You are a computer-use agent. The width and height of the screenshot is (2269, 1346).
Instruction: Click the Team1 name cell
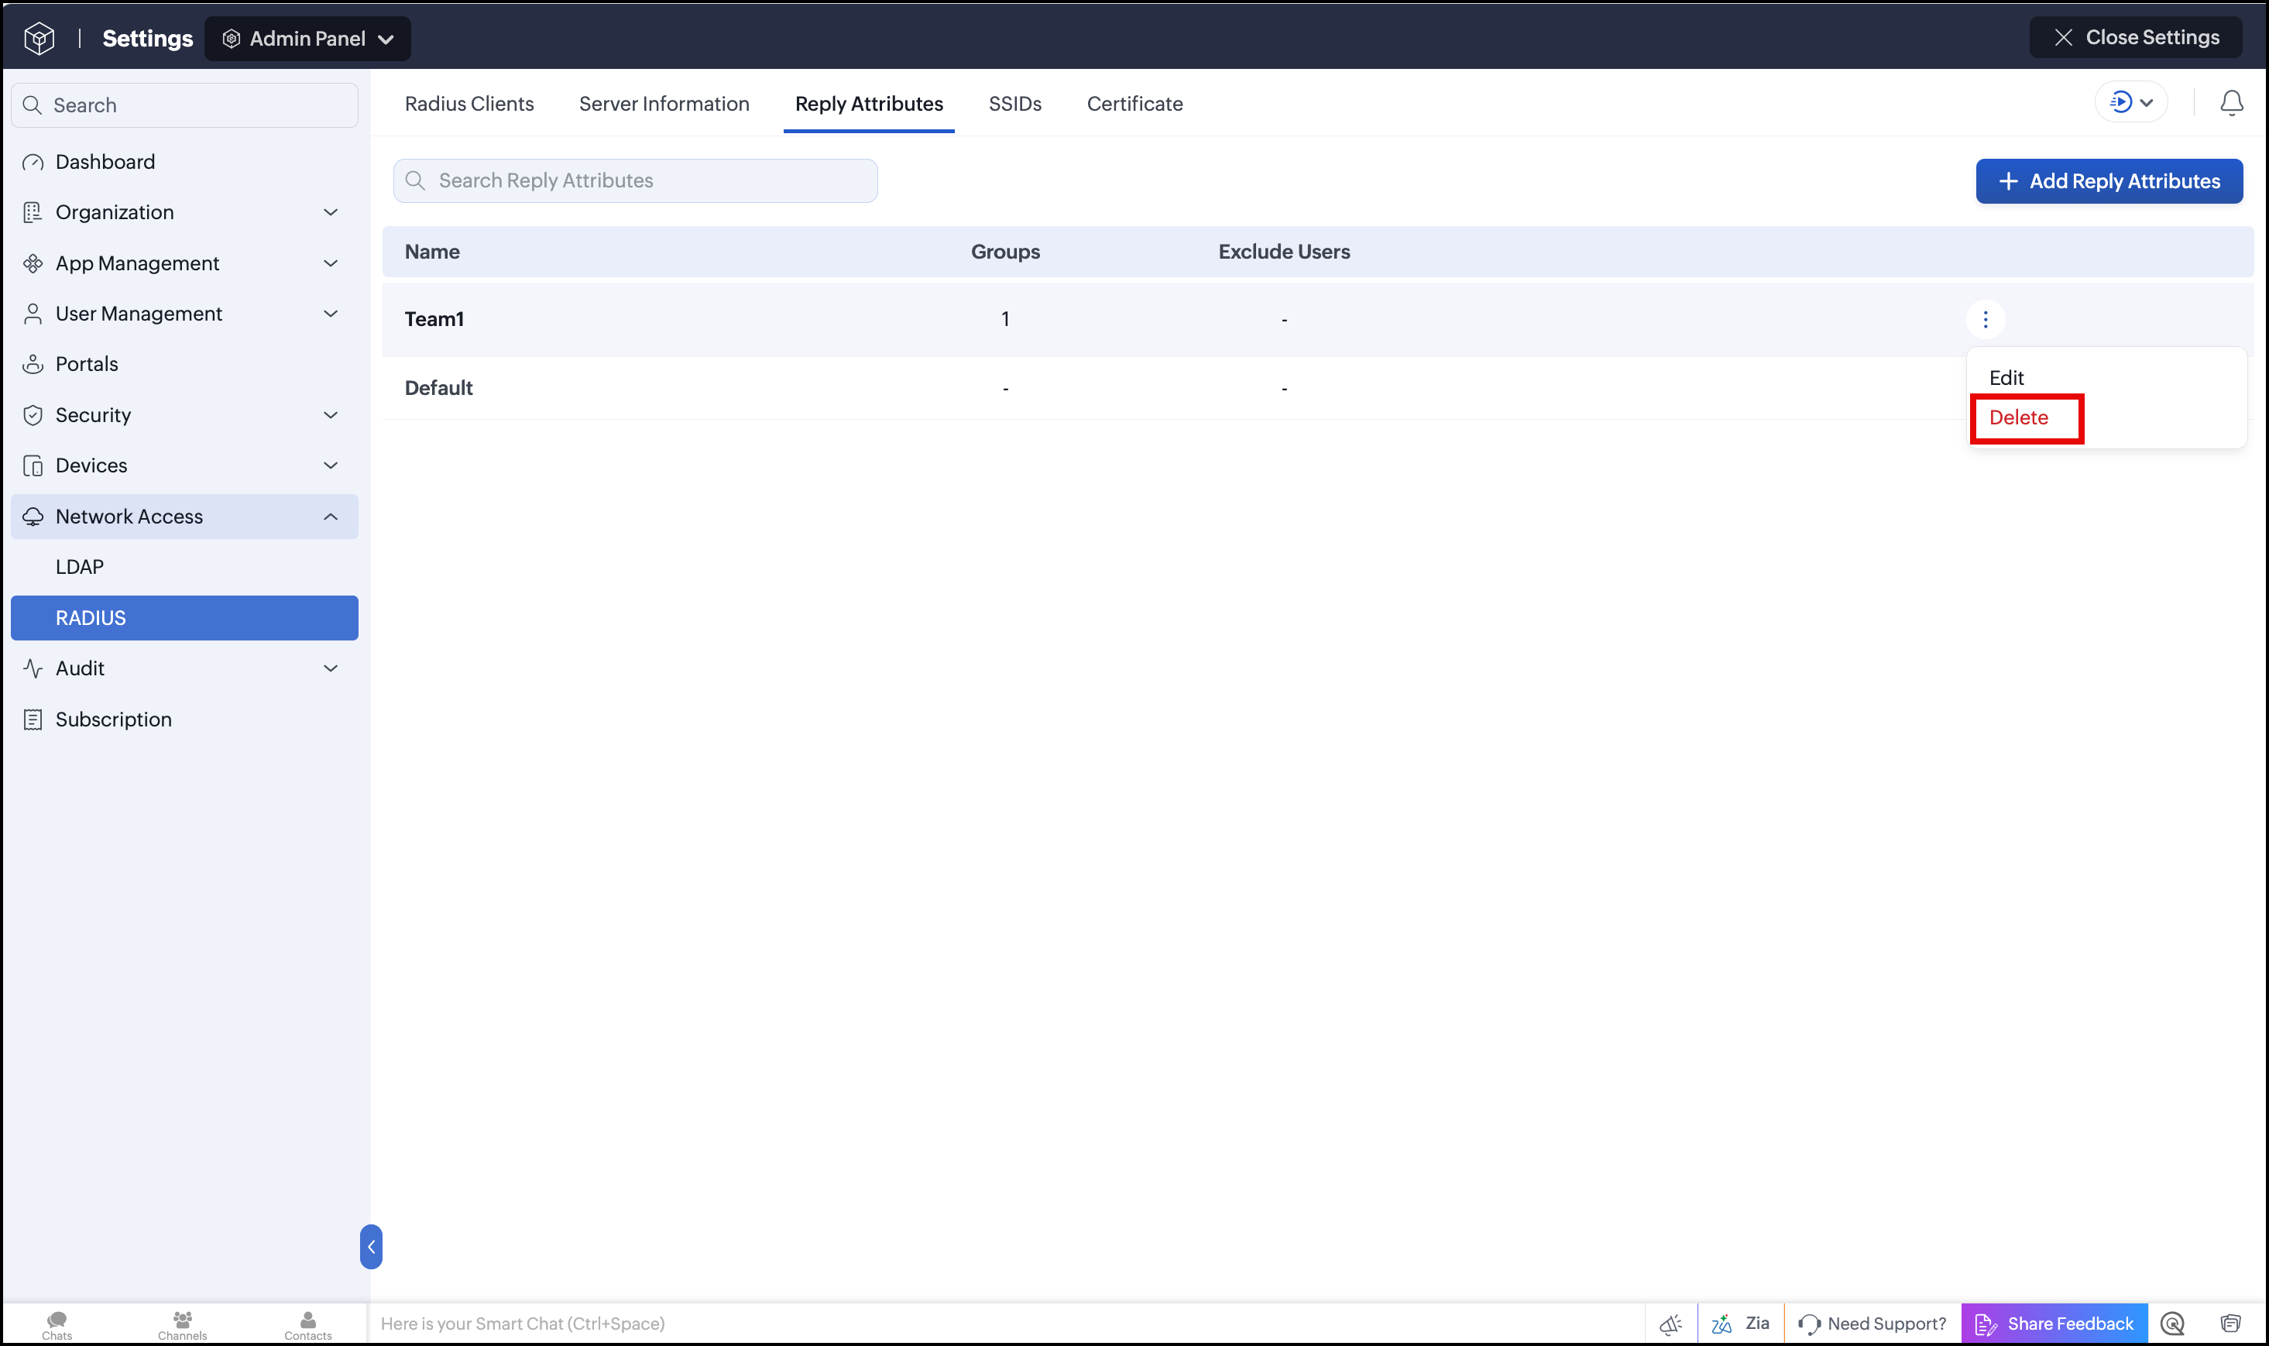click(x=434, y=318)
